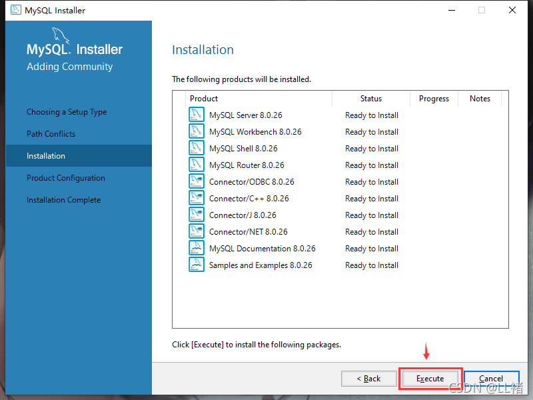This screenshot has height=400, width=533.
Task: Click Ready to Install status for Connector/J
Action: 372,215
